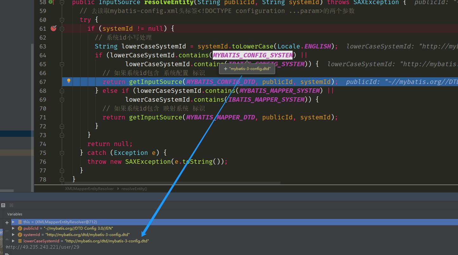Click line number 64 in the gutter

(42, 55)
